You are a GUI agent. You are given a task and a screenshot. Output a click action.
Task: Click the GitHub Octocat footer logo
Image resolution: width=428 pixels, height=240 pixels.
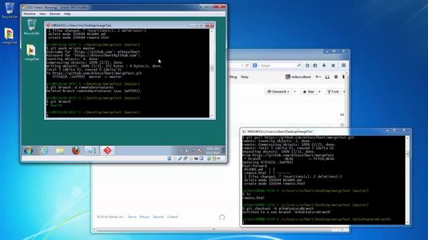coord(222,217)
